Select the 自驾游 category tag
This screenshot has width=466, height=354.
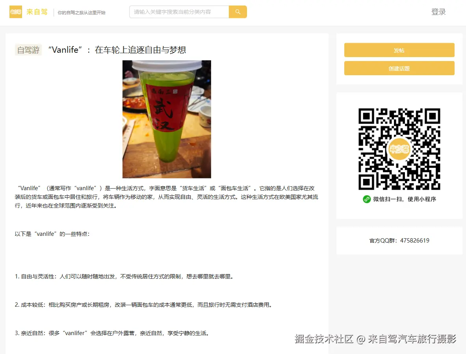tap(28, 50)
